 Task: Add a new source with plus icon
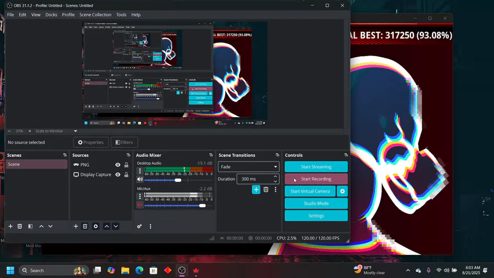(76, 226)
